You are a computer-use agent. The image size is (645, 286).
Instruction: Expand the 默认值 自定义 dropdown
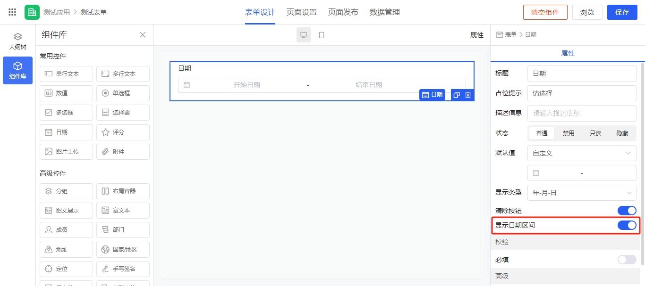(x=581, y=153)
